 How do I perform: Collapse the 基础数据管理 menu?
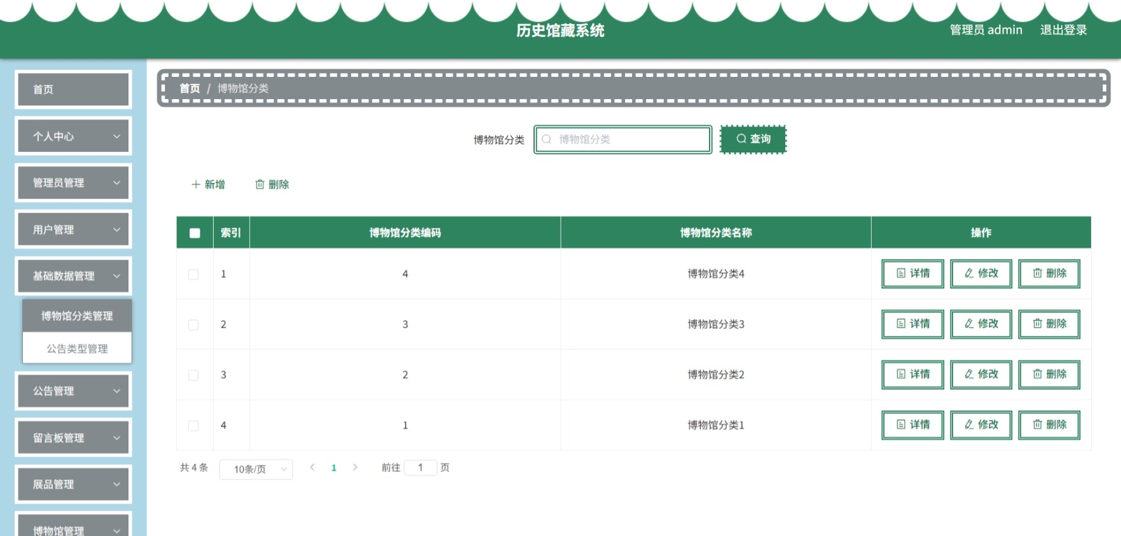(x=73, y=276)
